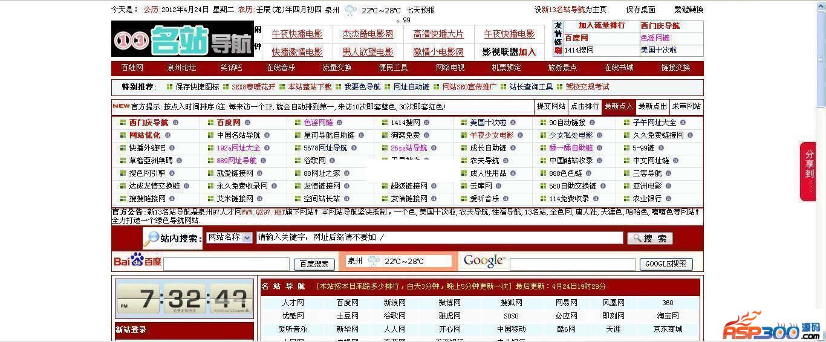Screen dimensions: 826x342
Task: Click the round icon next to 5678网址导航
Action: 354,148
